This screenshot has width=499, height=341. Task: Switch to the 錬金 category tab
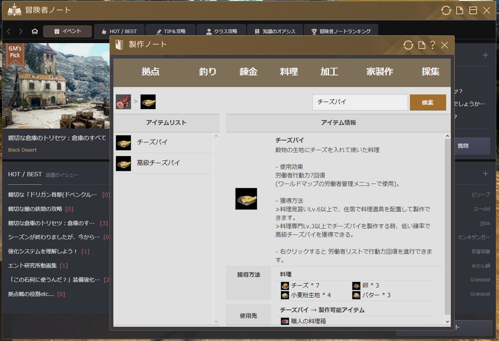(x=248, y=72)
